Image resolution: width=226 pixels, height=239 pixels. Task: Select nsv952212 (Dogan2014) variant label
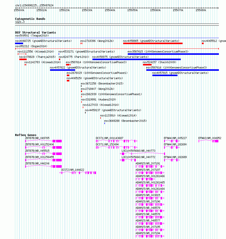[x=31, y=46]
